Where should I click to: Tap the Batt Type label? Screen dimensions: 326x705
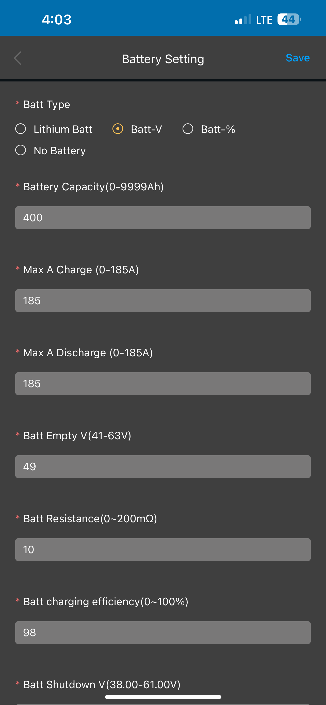pos(46,105)
